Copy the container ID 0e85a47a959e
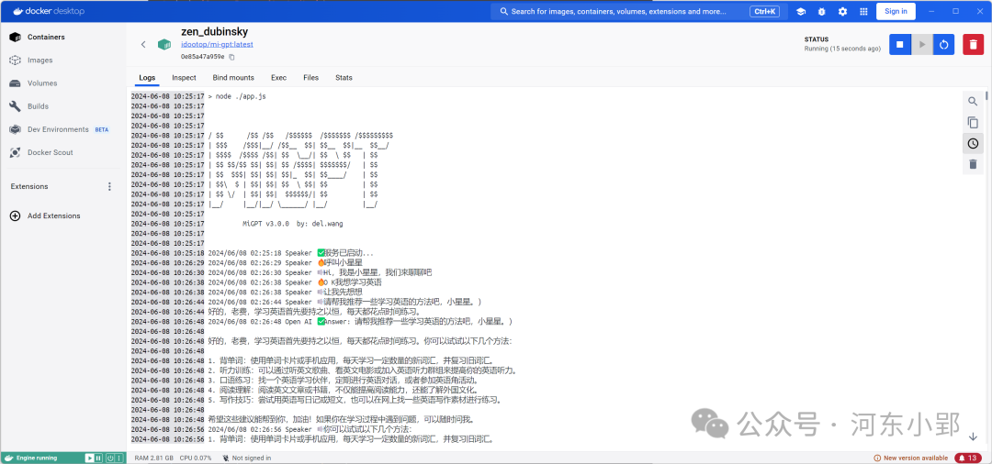 pyautogui.click(x=231, y=57)
